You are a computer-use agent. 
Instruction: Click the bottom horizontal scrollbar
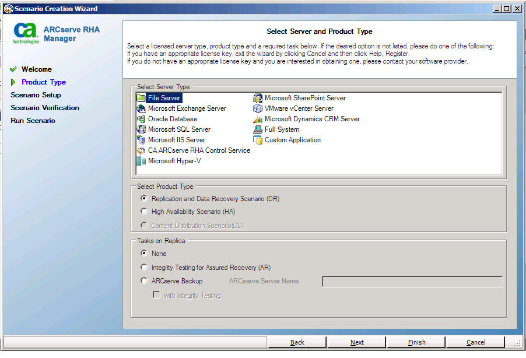134,343
